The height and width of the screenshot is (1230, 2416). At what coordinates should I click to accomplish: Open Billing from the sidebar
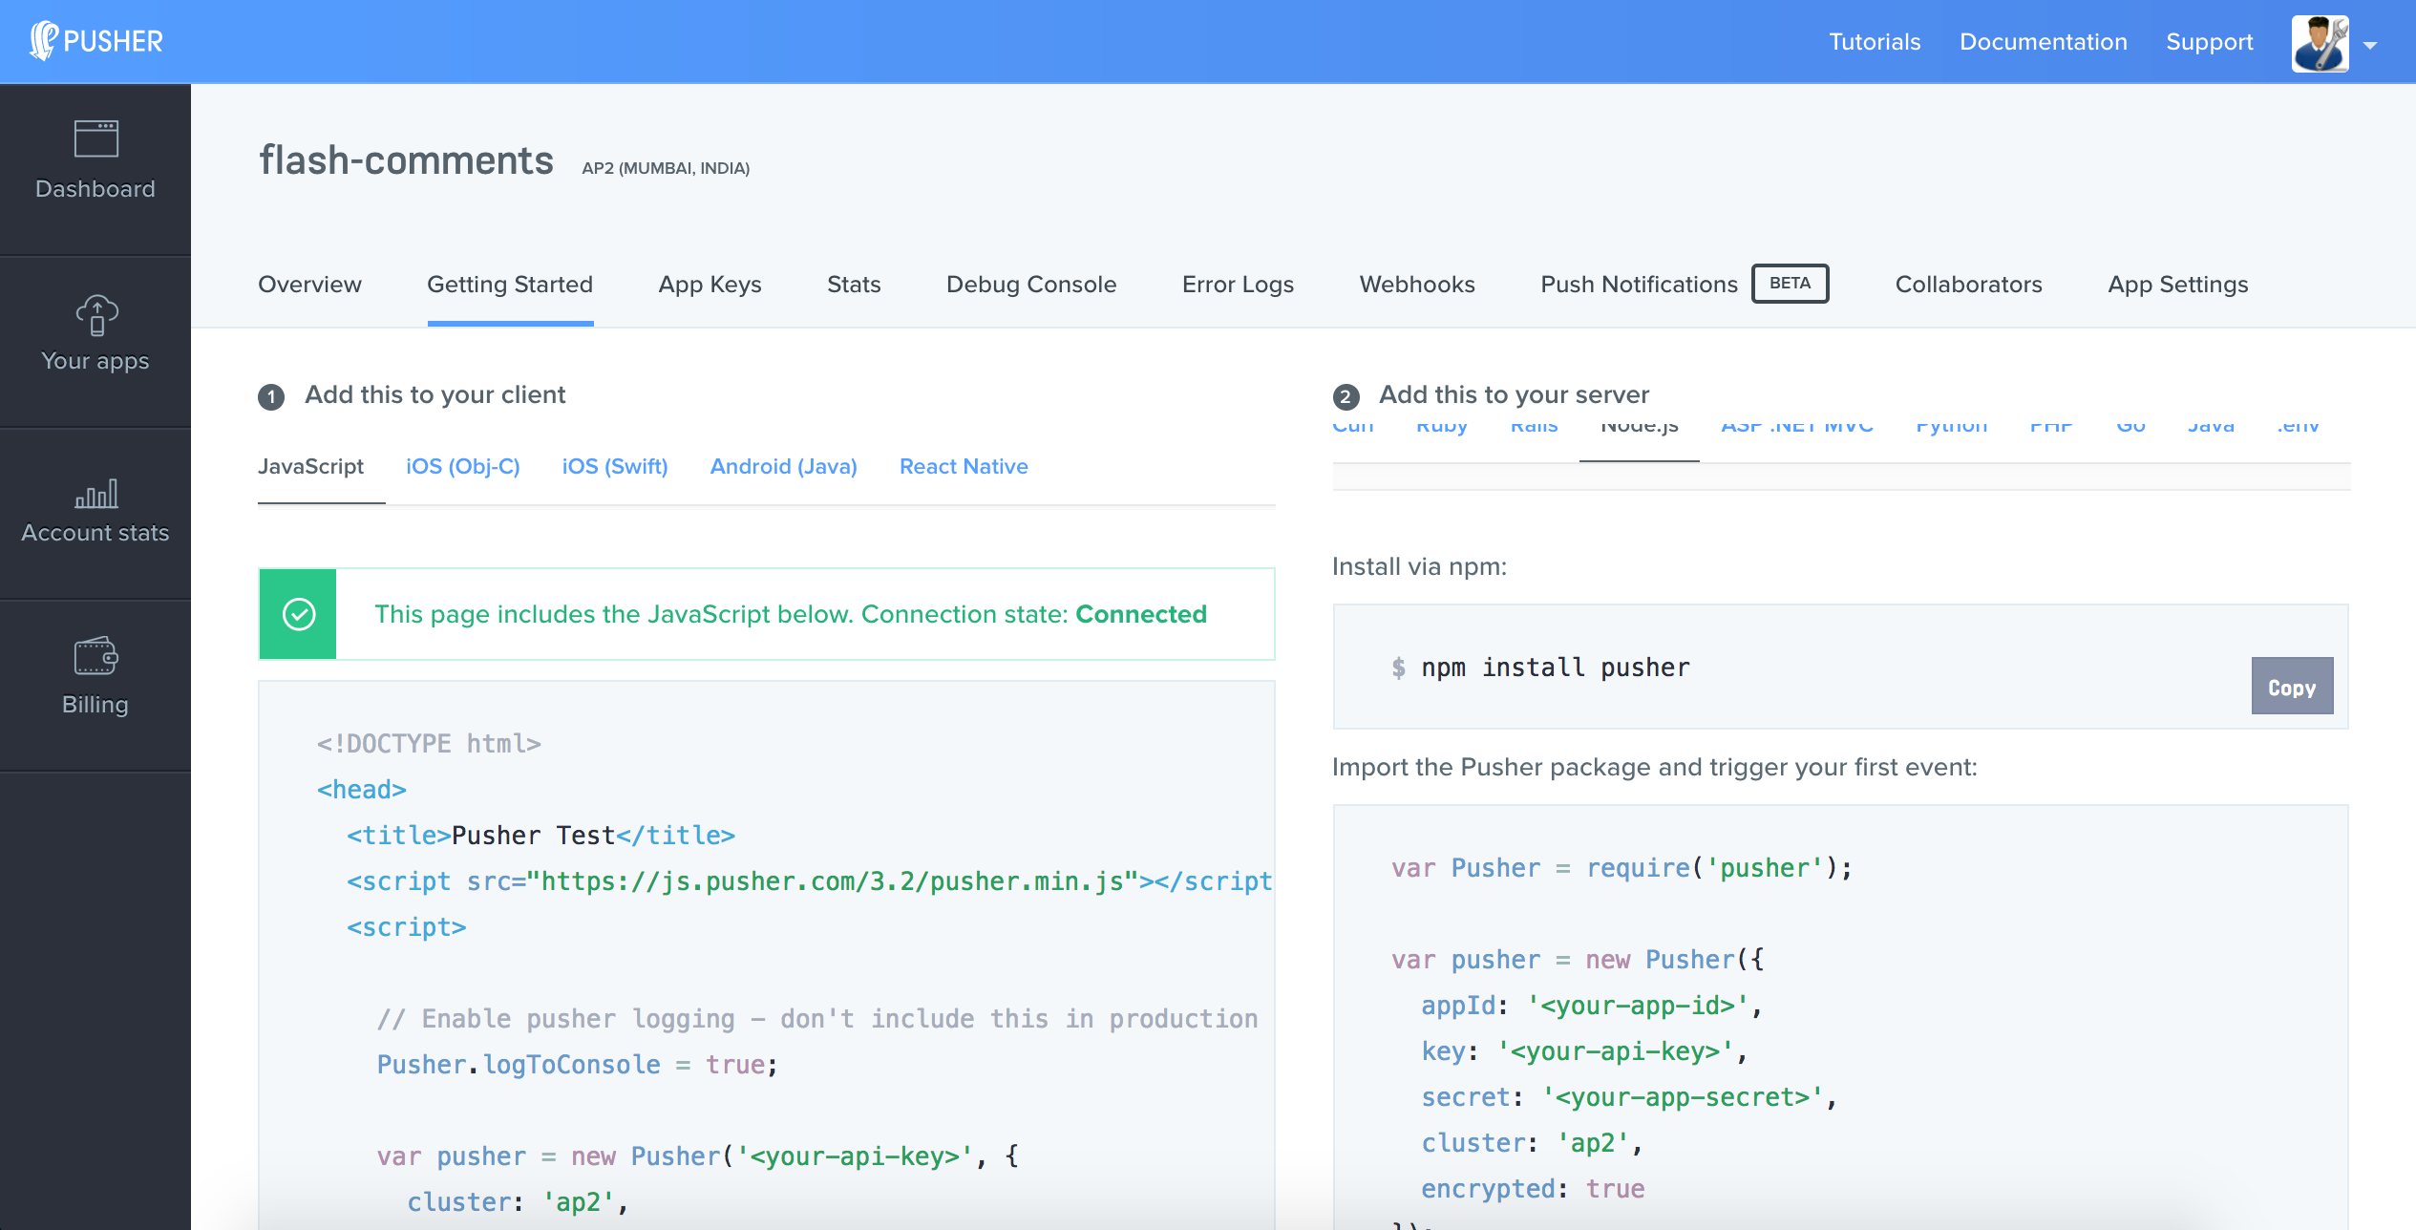click(95, 678)
